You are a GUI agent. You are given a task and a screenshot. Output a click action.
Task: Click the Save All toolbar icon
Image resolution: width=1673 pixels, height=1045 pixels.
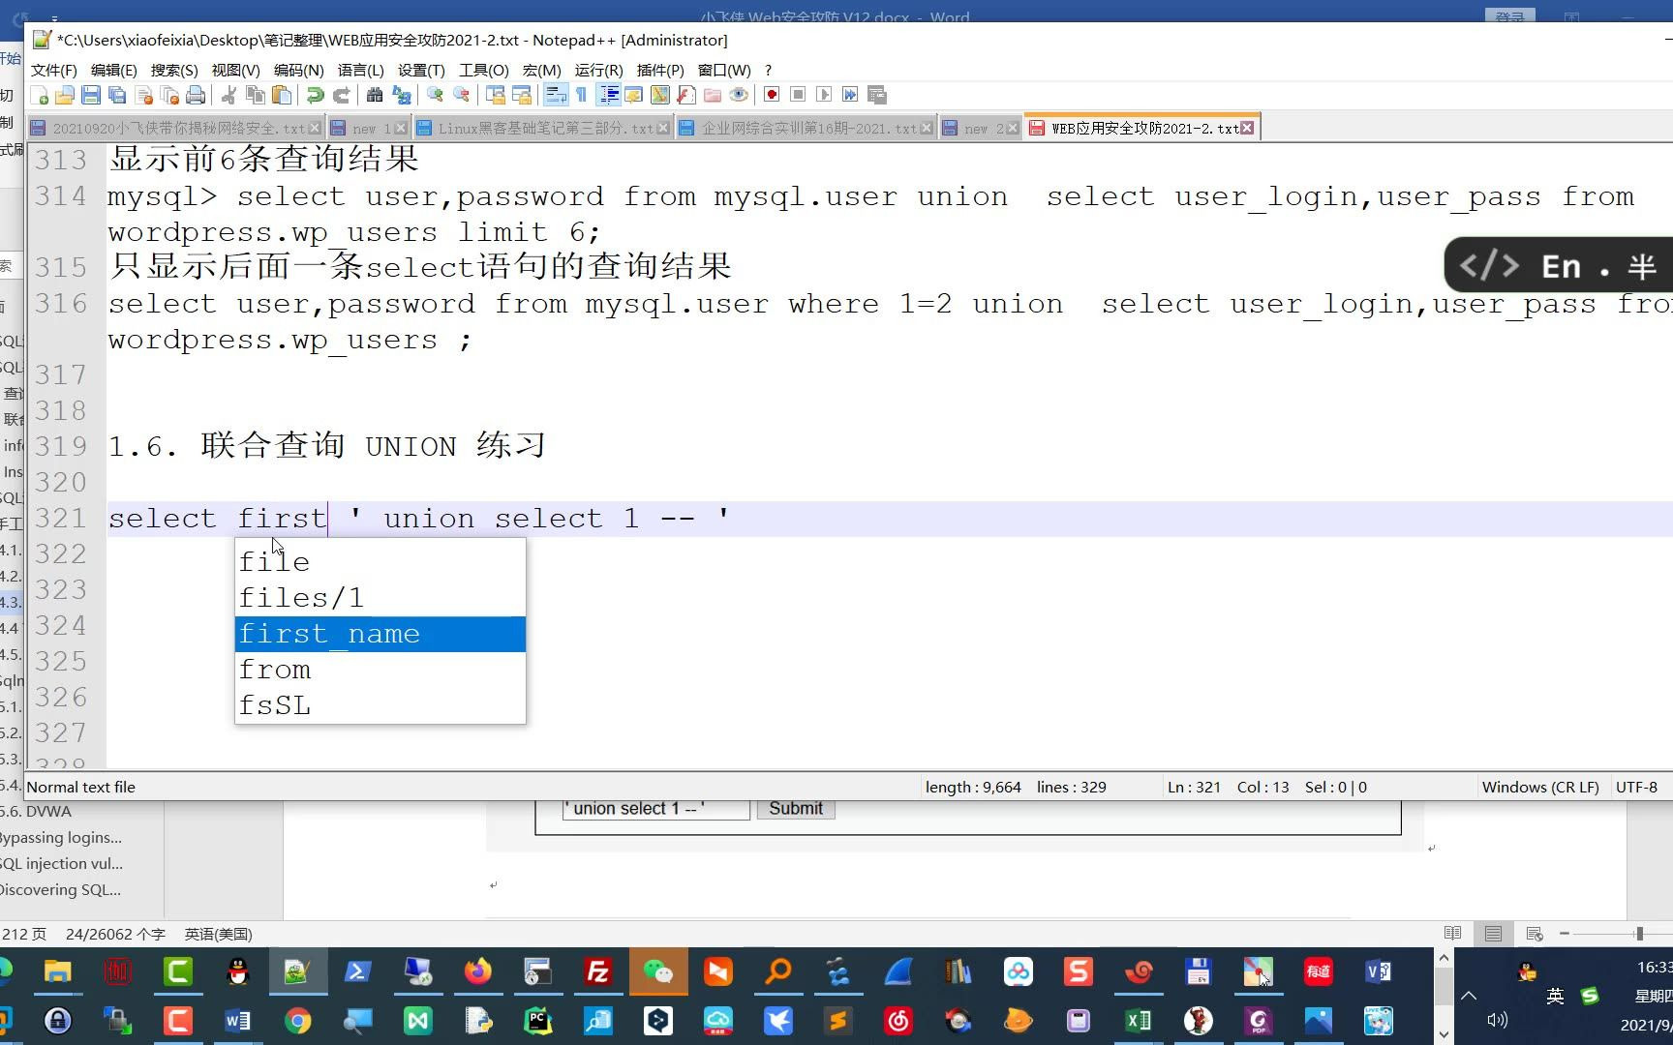pos(116,95)
